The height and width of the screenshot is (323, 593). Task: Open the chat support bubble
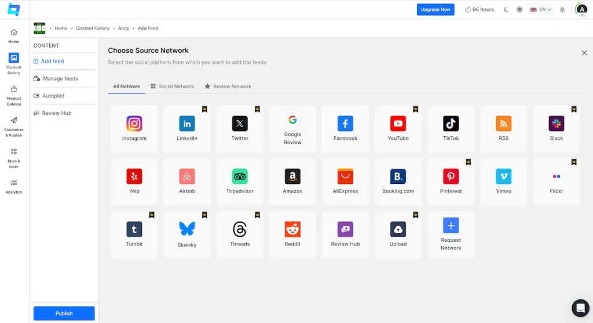(580, 308)
